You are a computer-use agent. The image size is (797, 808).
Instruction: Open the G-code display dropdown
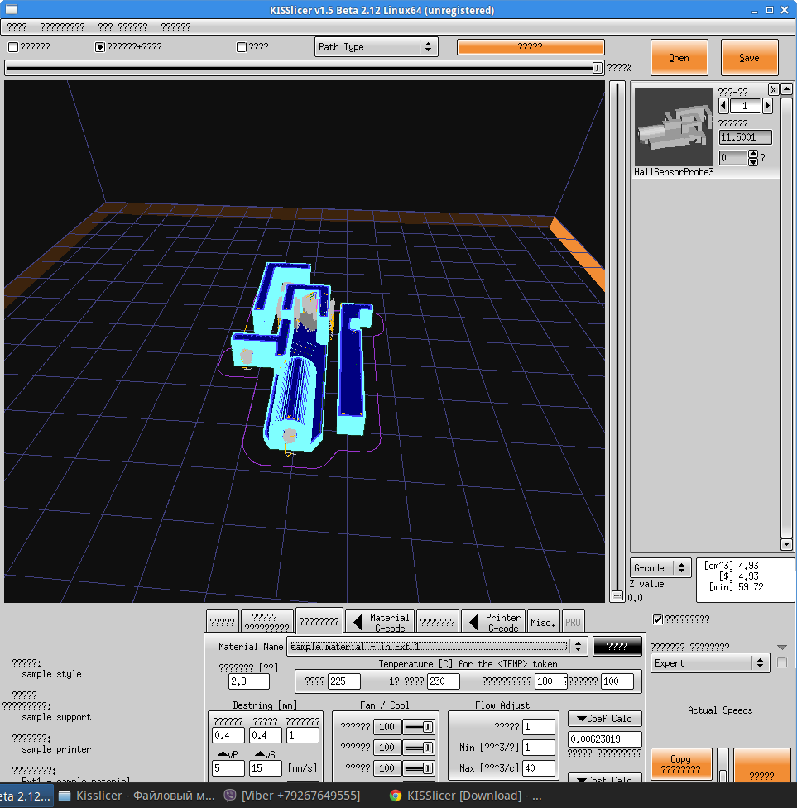coord(660,568)
